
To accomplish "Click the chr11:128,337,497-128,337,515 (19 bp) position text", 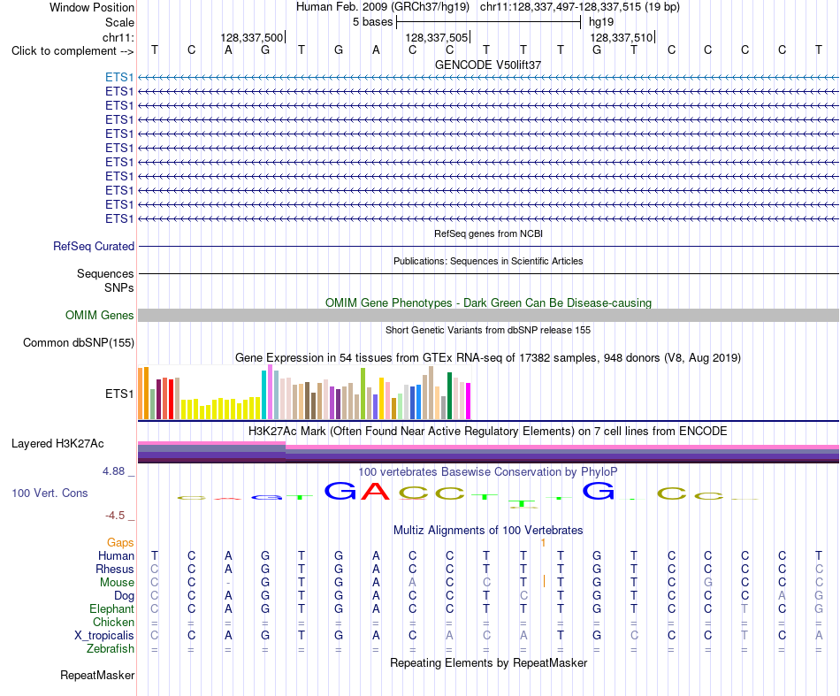I will [x=580, y=7].
